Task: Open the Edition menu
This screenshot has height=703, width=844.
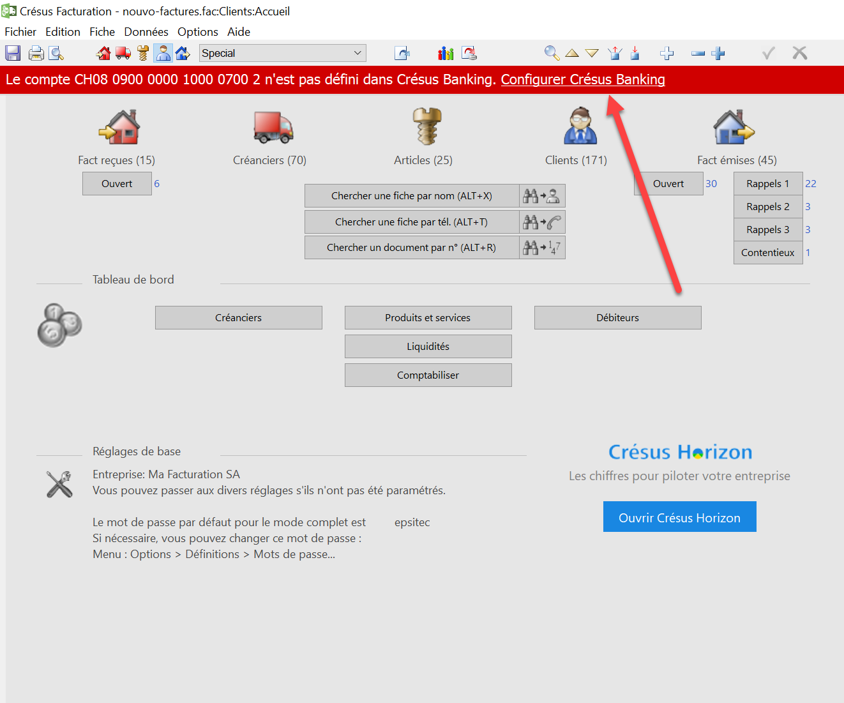Action: (63, 32)
